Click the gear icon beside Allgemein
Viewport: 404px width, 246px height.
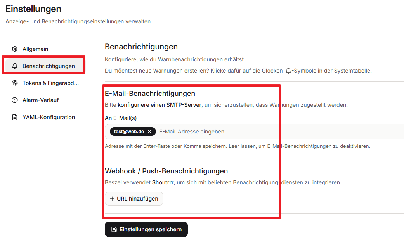coord(15,49)
